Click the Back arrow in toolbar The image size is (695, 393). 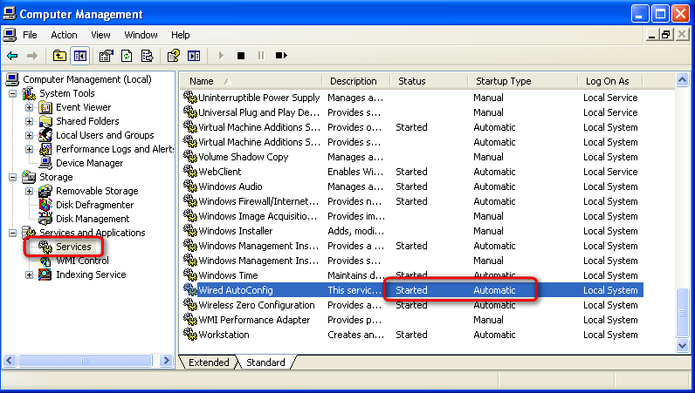(12, 56)
